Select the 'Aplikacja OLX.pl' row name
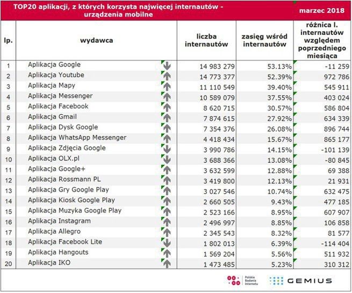The width and height of the screenshot is (352, 293). [x=54, y=158]
